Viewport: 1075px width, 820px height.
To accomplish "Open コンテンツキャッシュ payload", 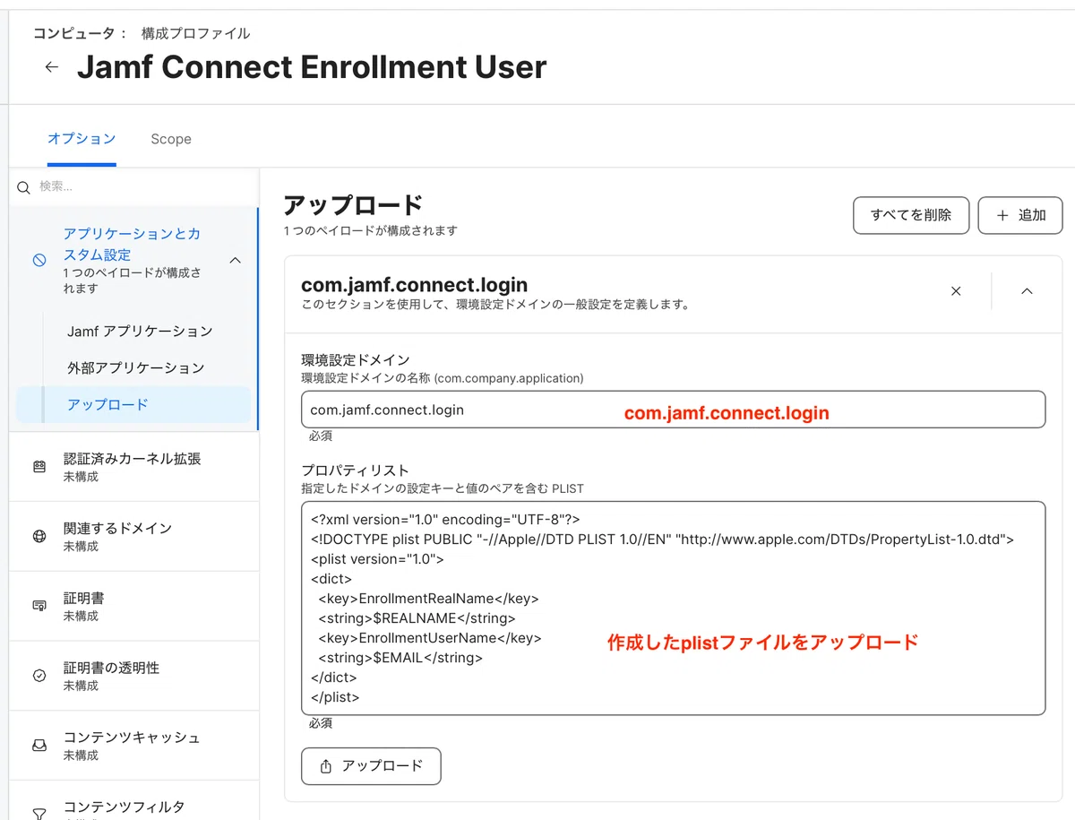I will [x=134, y=746].
